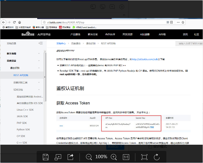
Task: Collapse the 文档目录 sidebar with the list icon
Action: (x=41, y=43)
